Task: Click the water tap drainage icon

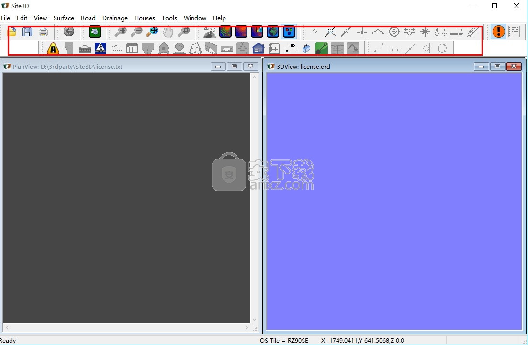Action: tap(242, 48)
